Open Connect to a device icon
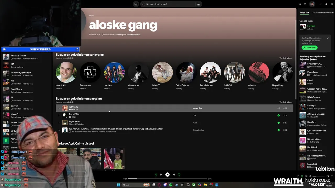This screenshot has height=188, width=335. click(306, 176)
